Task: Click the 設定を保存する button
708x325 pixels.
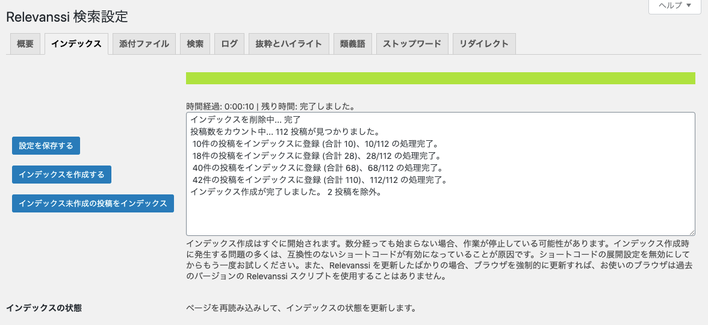Action: coord(46,146)
